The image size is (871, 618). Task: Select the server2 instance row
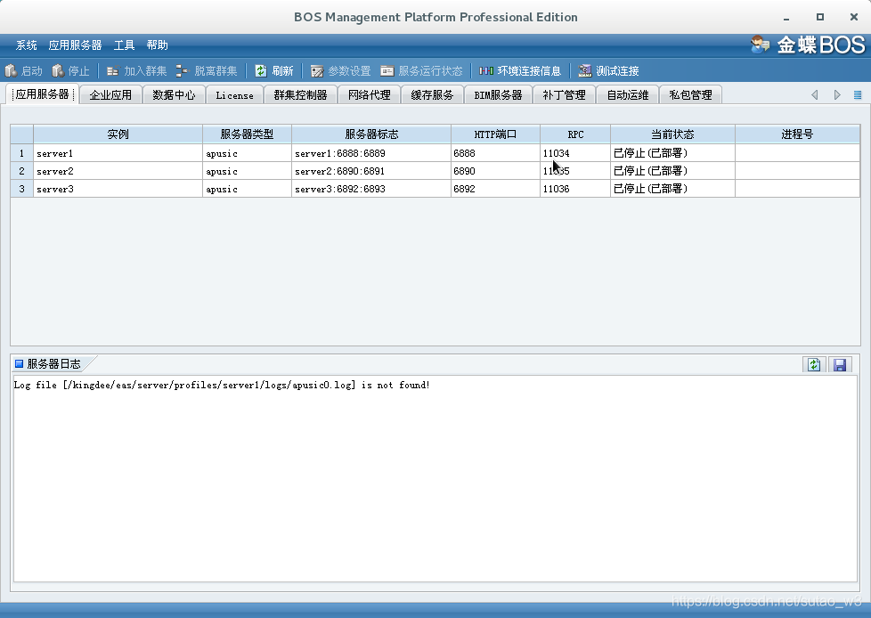(x=435, y=171)
